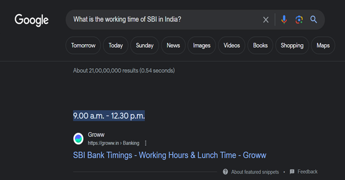
Task: Switch to the Images tab
Action: coord(202,45)
